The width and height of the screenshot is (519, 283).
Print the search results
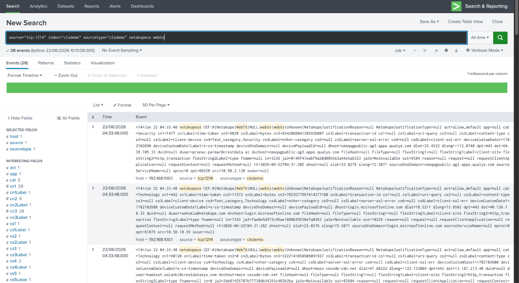point(446,51)
